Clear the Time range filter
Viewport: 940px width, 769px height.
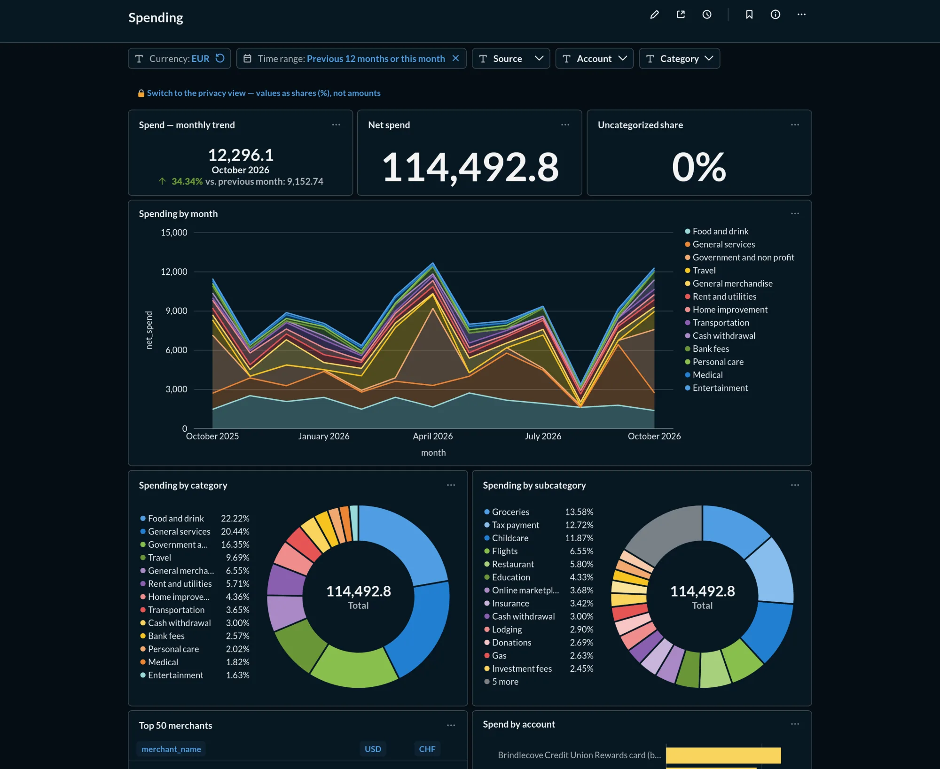pyautogui.click(x=455, y=58)
